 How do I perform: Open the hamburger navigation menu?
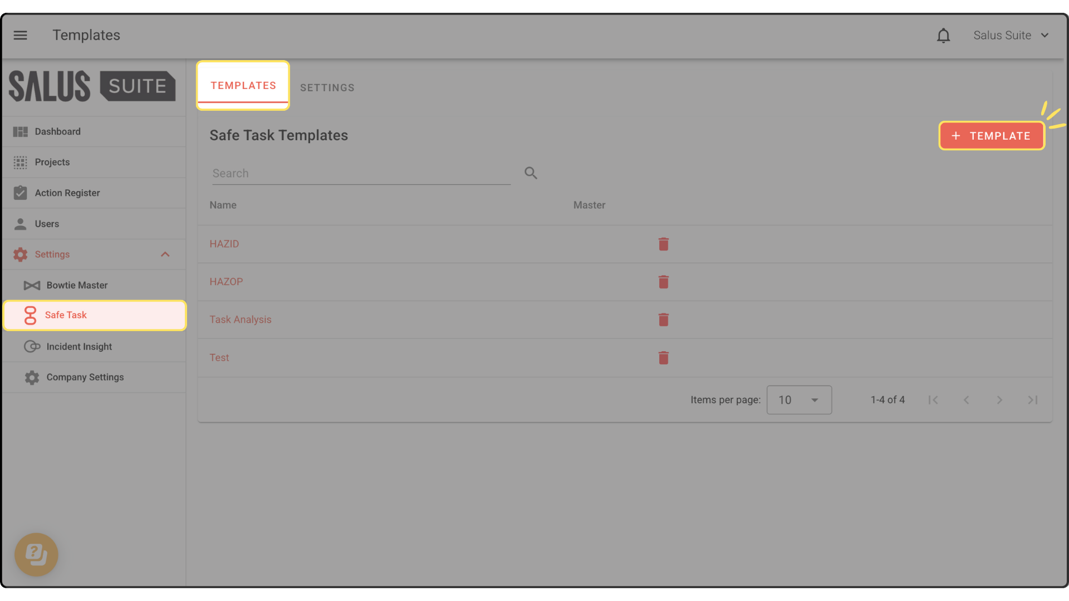pyautogui.click(x=21, y=35)
